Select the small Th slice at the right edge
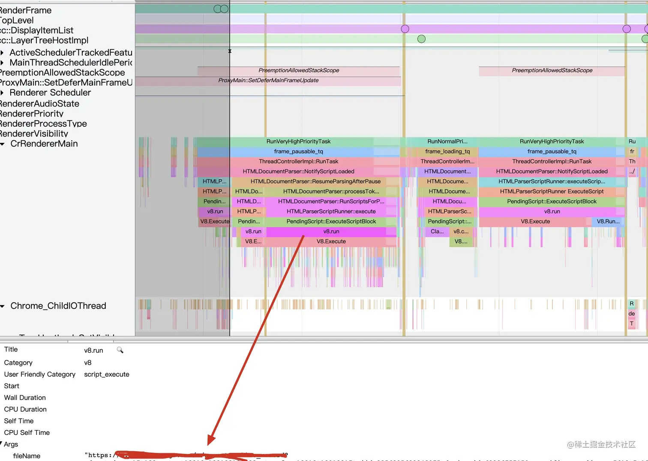 pos(632,161)
